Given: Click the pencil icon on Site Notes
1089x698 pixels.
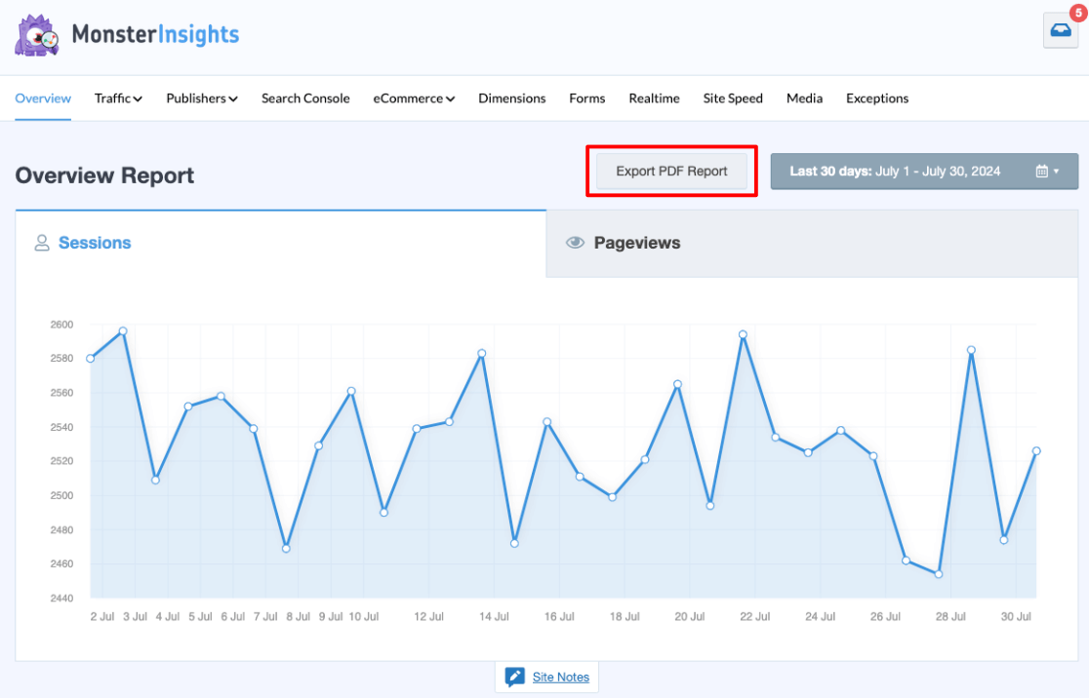Looking at the screenshot, I should [x=514, y=677].
